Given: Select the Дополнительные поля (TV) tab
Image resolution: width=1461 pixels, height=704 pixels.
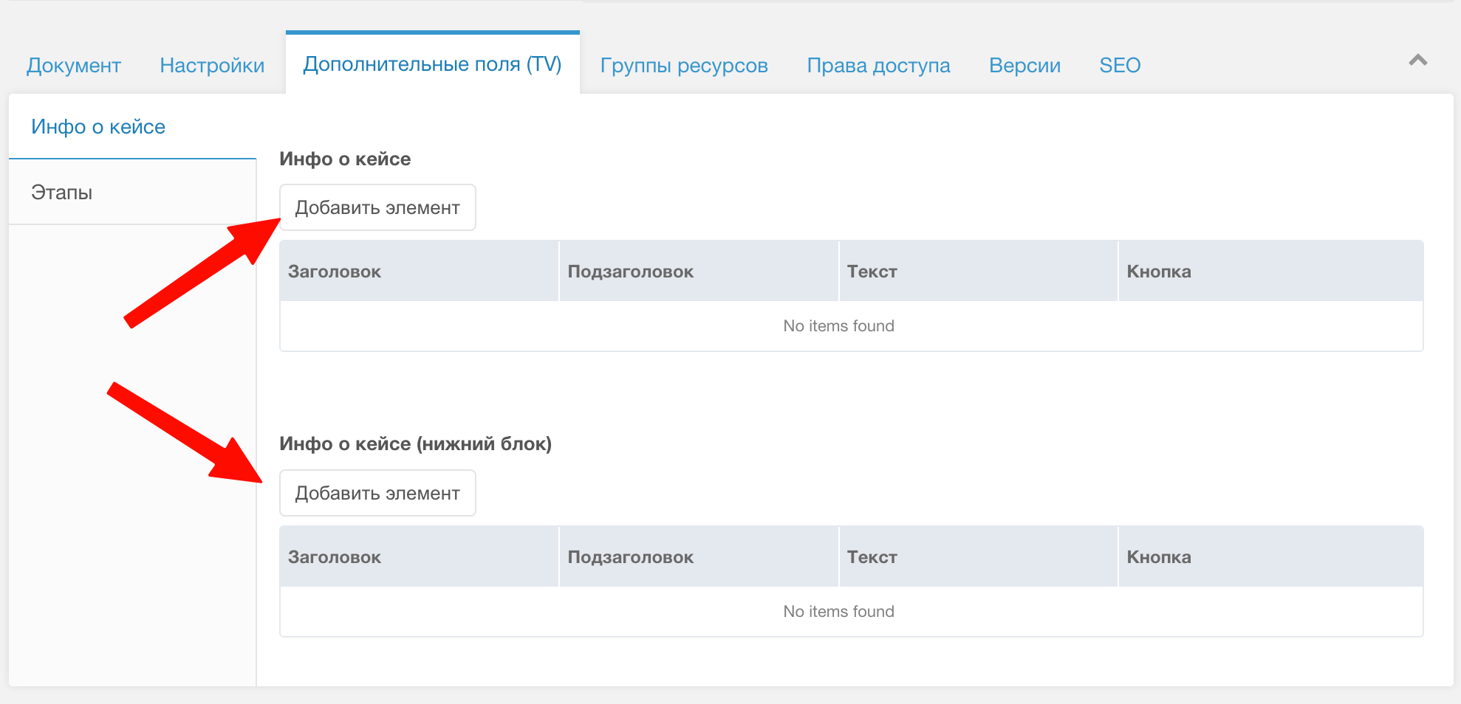Looking at the screenshot, I should point(434,65).
